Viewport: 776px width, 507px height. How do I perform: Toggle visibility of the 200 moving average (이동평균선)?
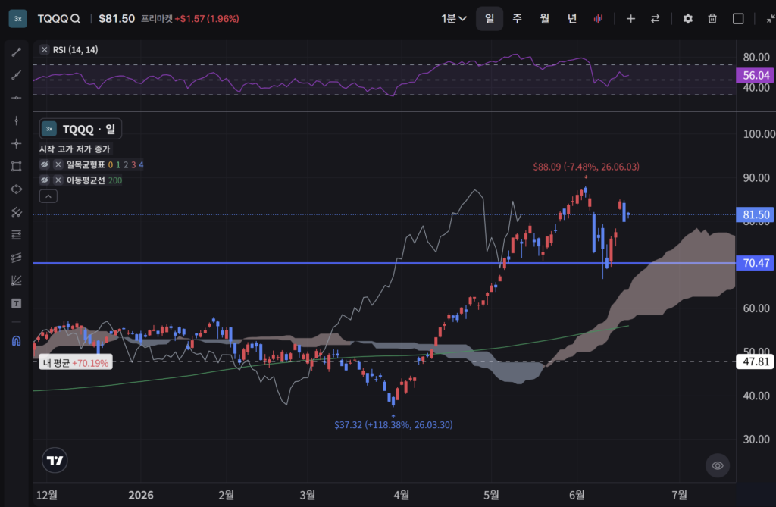point(45,180)
